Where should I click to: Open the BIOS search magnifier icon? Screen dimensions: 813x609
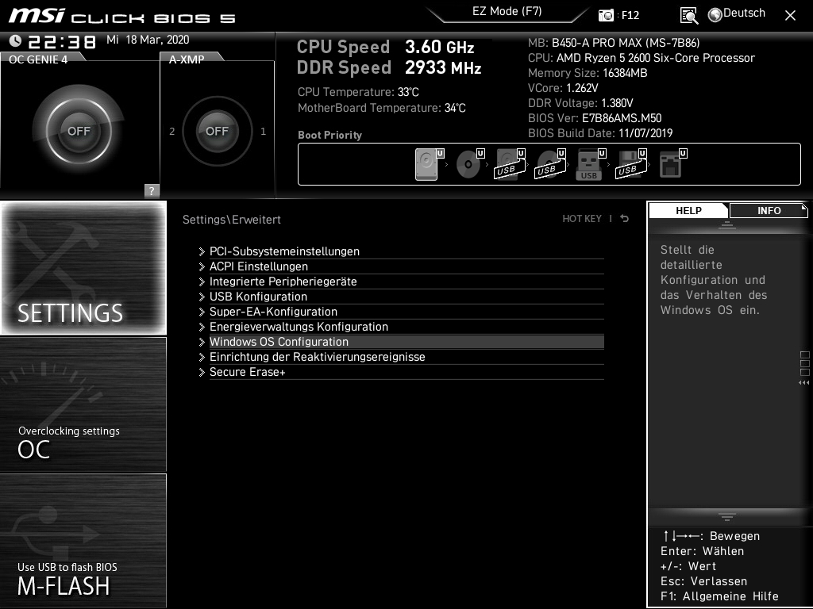coord(688,16)
